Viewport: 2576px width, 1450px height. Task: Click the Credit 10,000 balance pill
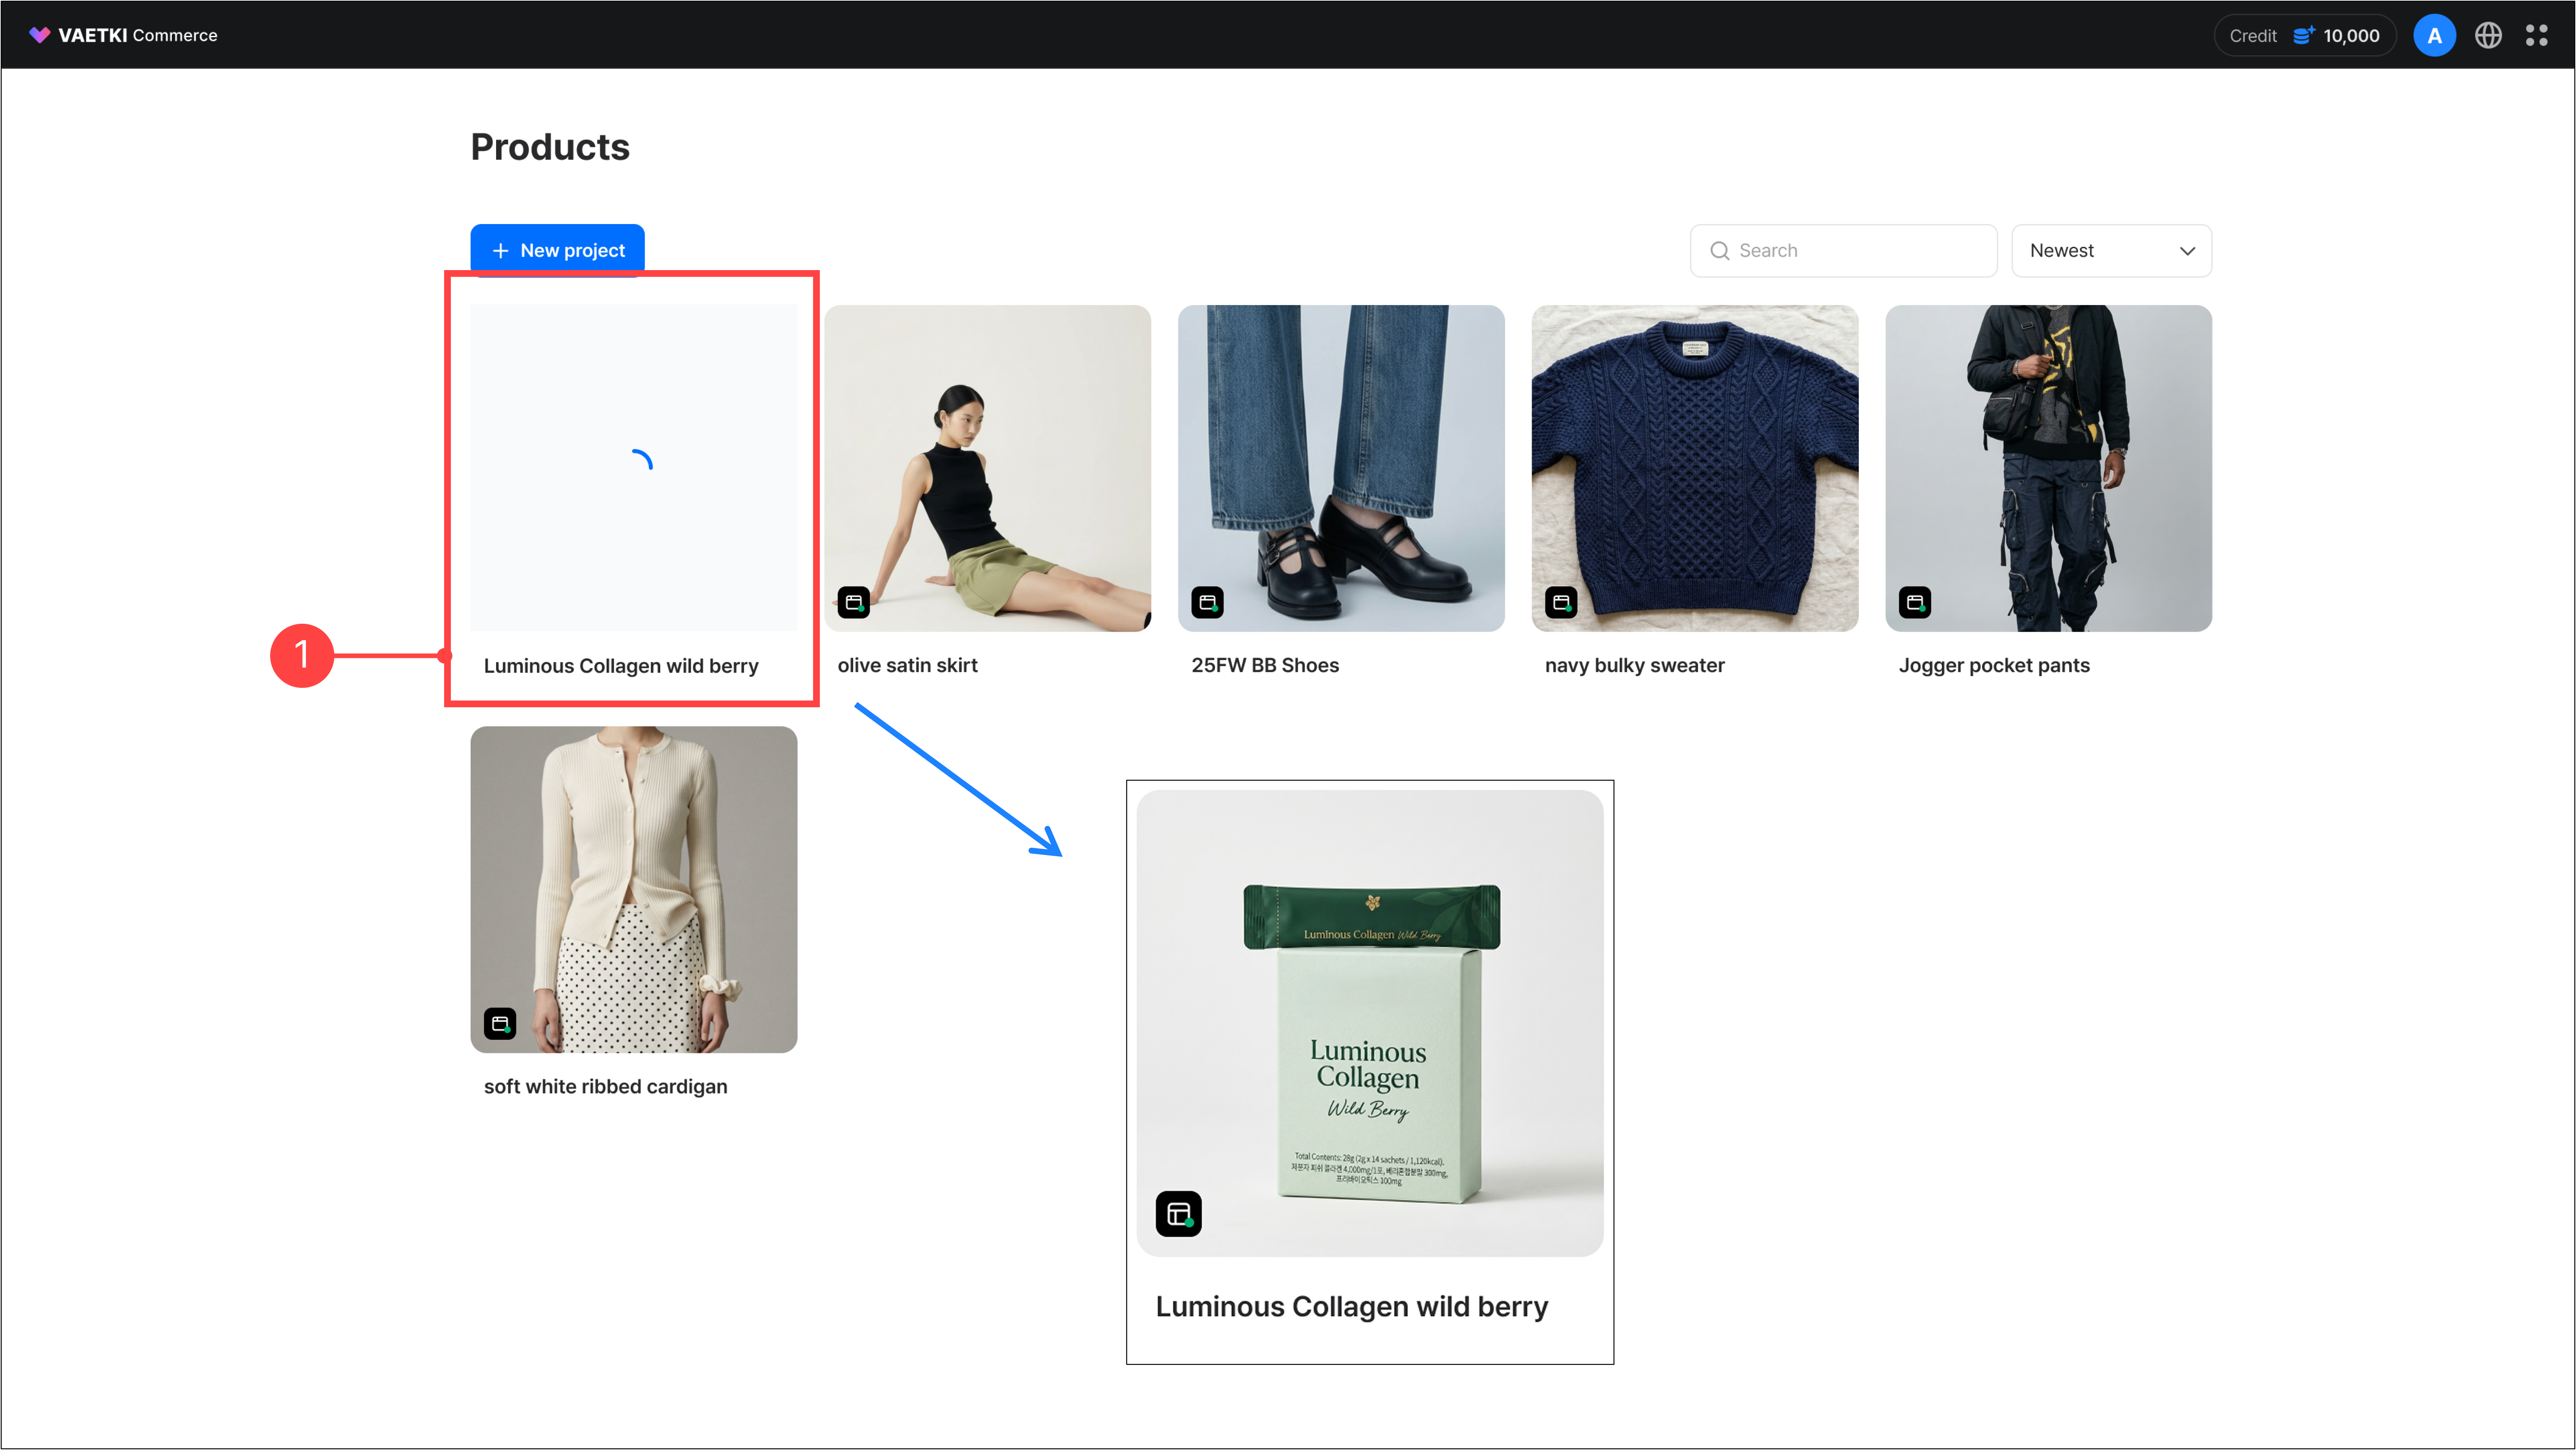tap(2304, 35)
